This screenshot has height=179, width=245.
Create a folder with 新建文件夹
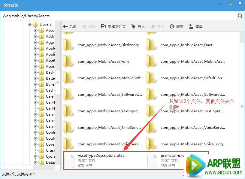[113, 26]
